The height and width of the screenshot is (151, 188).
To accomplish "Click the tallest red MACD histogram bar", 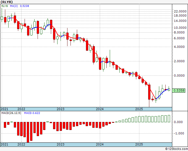I will pos(28,132).
